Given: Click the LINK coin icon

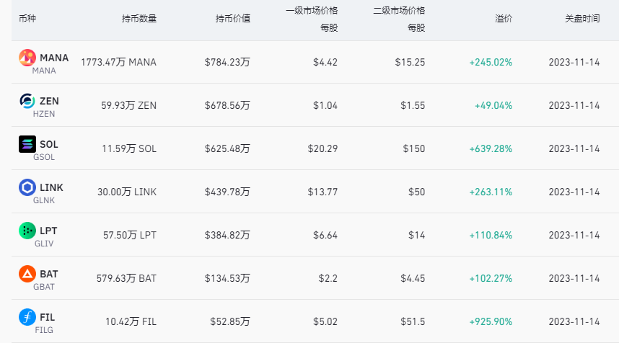Looking at the screenshot, I should pos(27,187).
